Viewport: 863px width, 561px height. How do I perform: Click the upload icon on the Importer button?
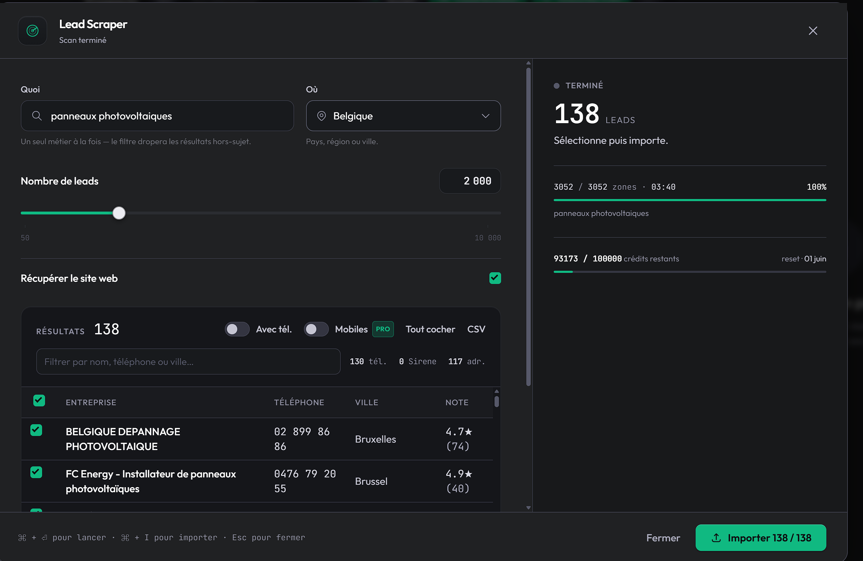(x=716, y=538)
